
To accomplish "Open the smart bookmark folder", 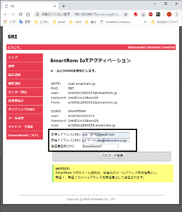I will coord(59,22).
